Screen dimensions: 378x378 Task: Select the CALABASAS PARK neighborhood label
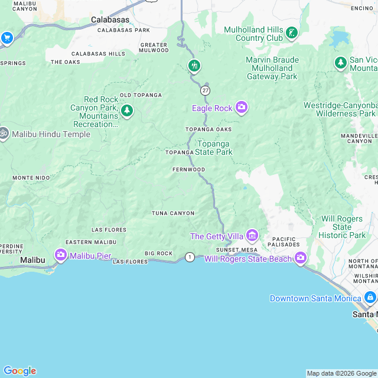click(123, 30)
